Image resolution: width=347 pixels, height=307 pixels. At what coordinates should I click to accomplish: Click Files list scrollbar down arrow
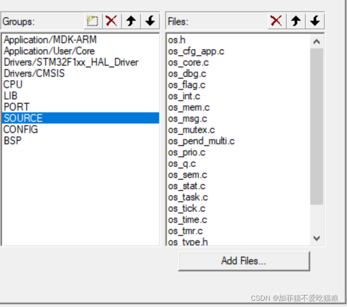tap(317, 238)
